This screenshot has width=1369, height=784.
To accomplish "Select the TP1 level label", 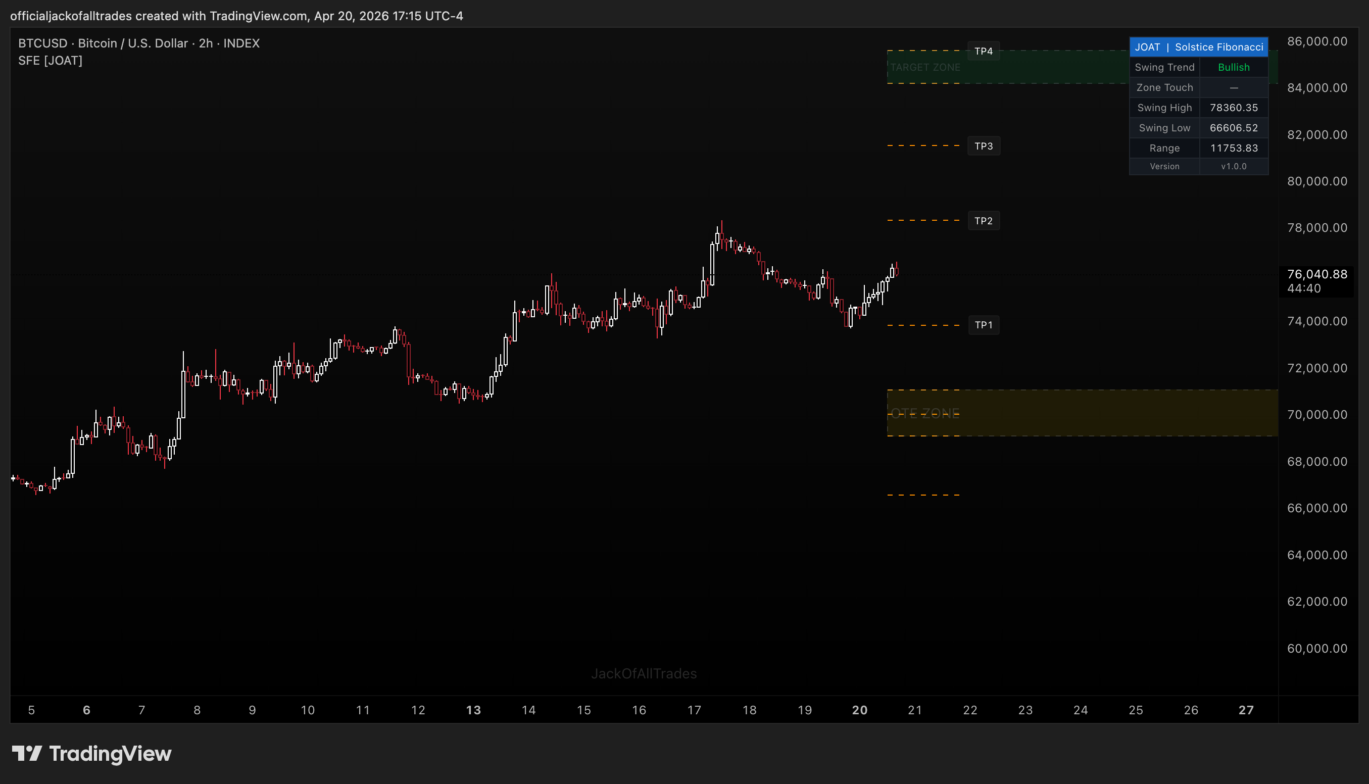I will (983, 325).
